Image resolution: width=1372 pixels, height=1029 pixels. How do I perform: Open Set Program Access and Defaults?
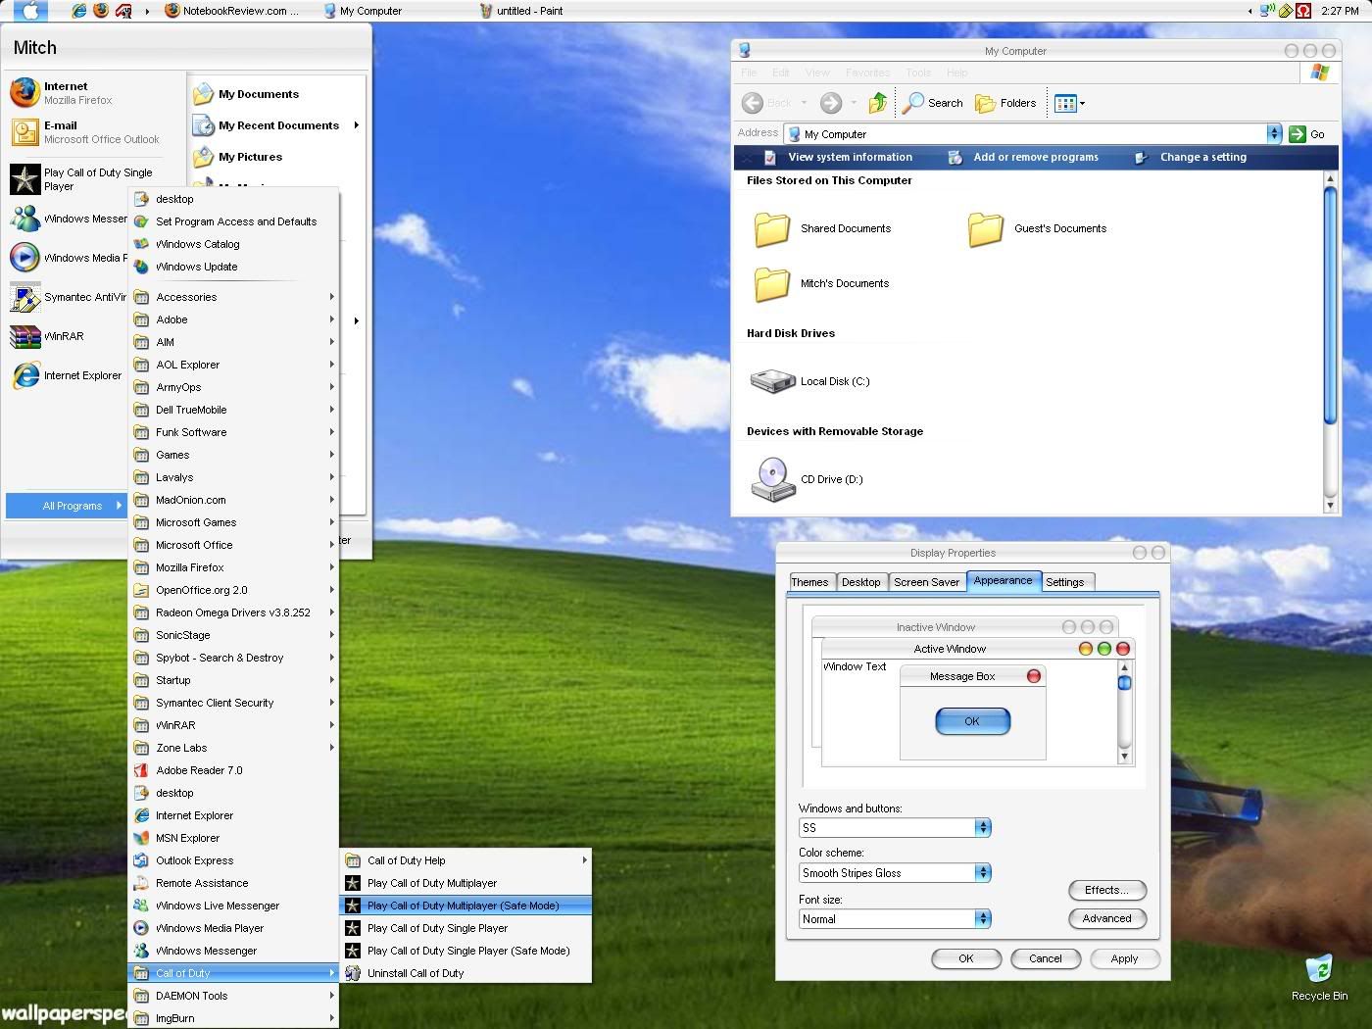[x=234, y=221]
